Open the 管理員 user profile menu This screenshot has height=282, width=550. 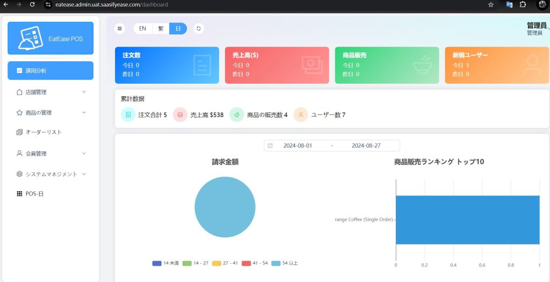(537, 28)
